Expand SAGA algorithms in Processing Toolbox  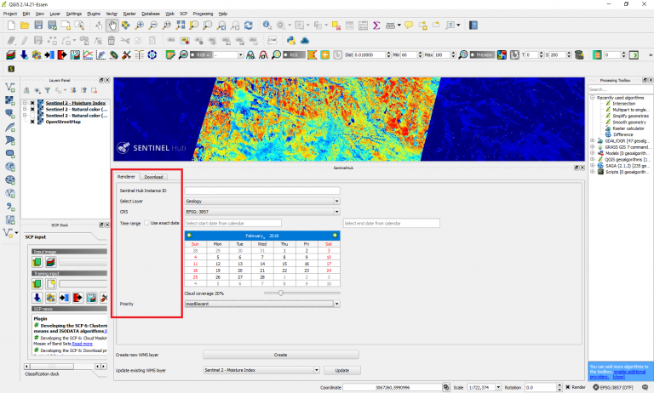click(x=593, y=166)
